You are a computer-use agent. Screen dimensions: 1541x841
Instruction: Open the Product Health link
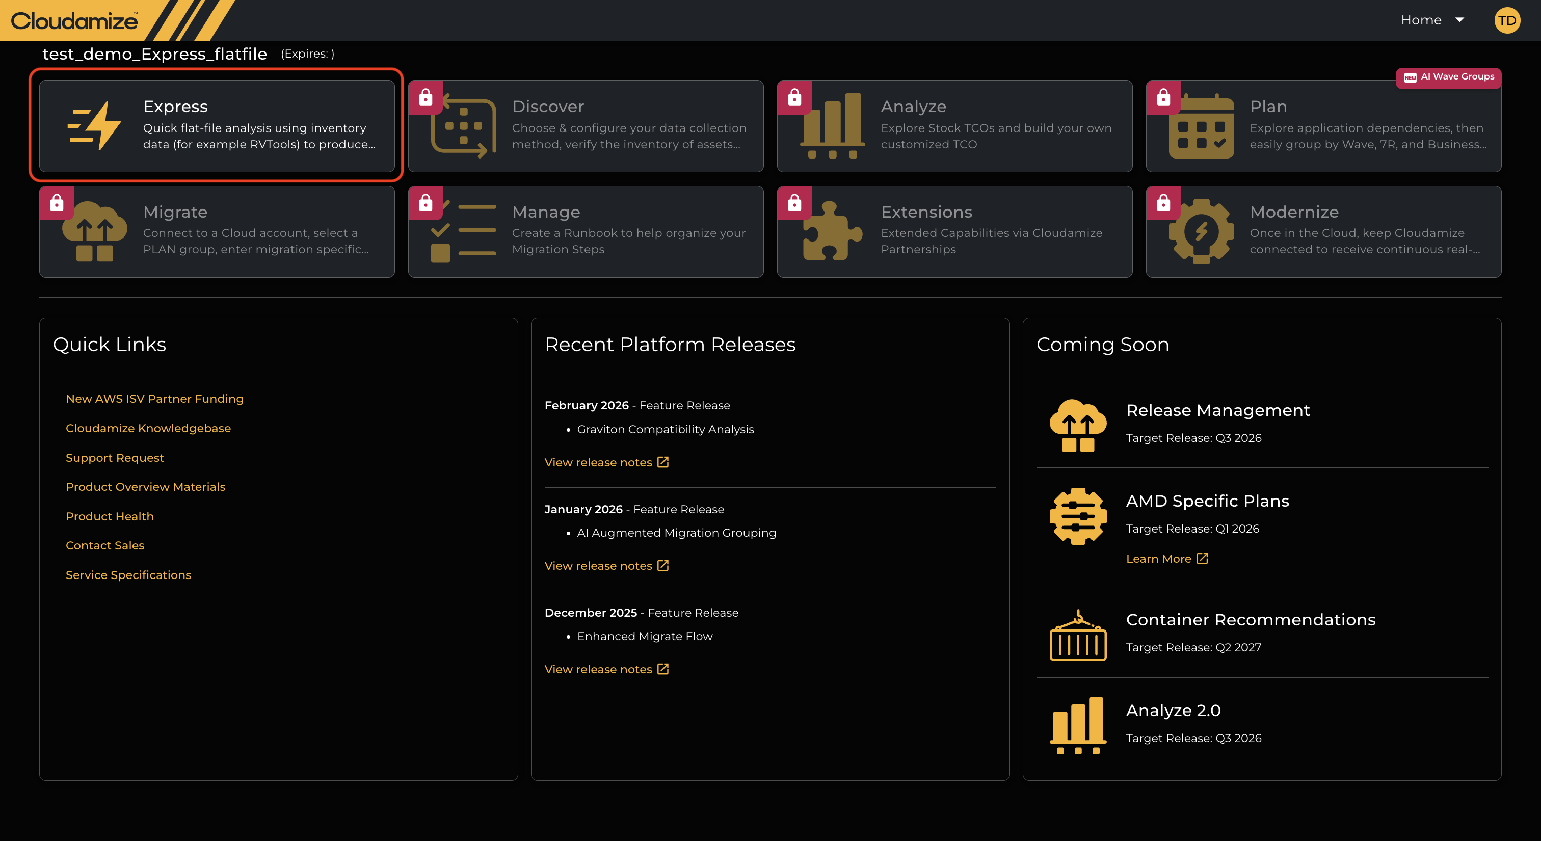110,516
